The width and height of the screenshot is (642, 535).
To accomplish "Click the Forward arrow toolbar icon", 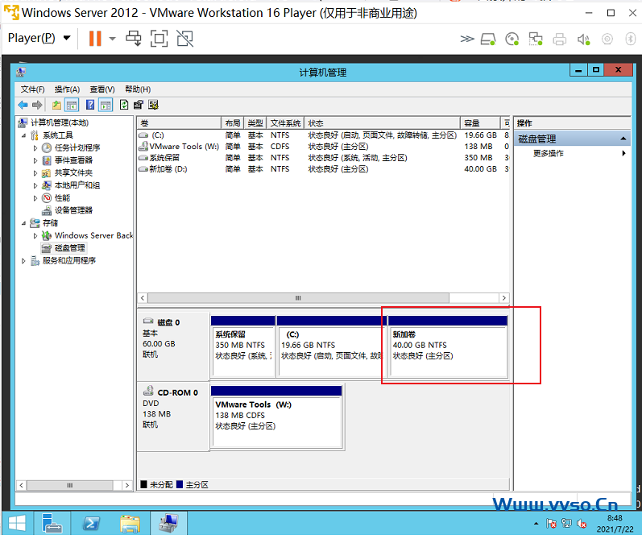I will click(37, 105).
